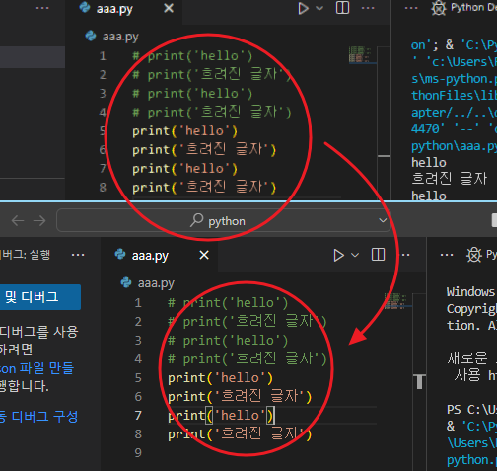Open Run and Debug view more actions
Viewport: 497px width, 471px height.
(x=78, y=255)
